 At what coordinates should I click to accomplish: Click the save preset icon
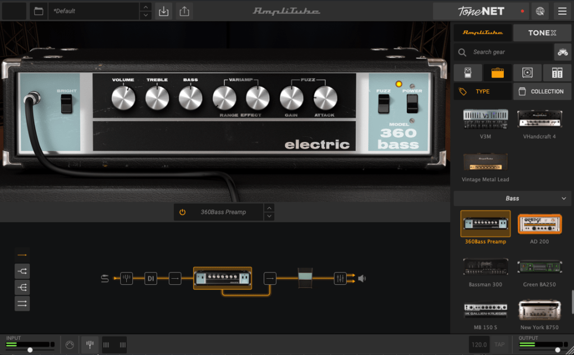tap(163, 11)
